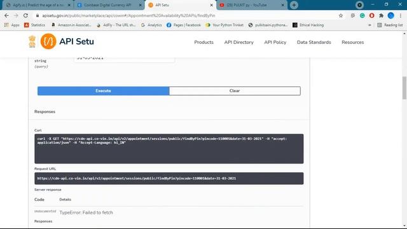Go back using browser back arrow
The width and height of the screenshot is (407, 229).
click(x=6, y=15)
